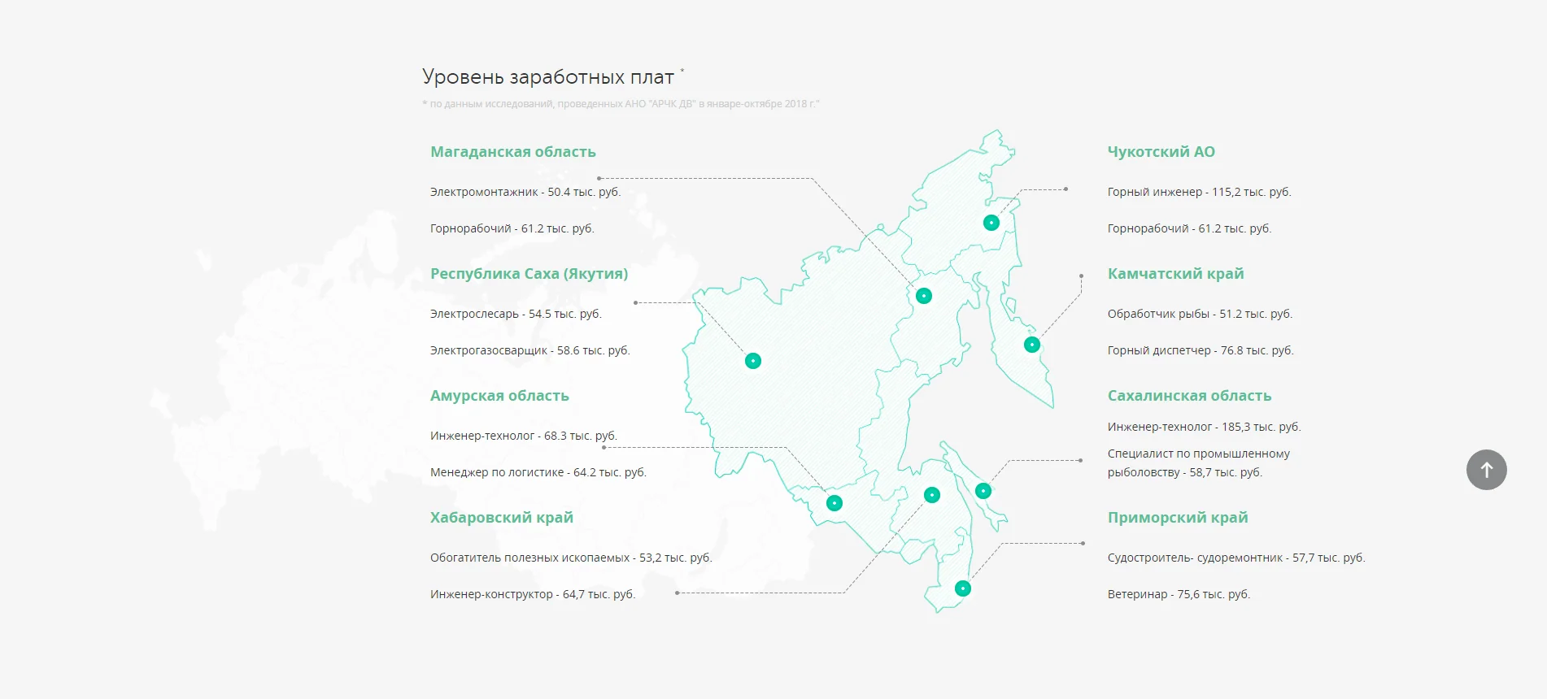The width and height of the screenshot is (1547, 699).
Task: Click the Sakhalin map marker dot
Action: 983,491
